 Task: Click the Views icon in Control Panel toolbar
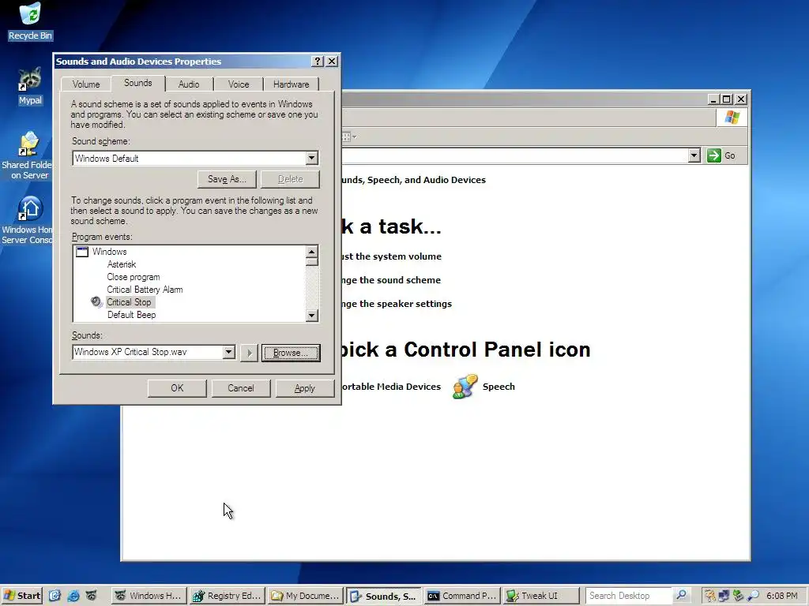pyautogui.click(x=346, y=137)
